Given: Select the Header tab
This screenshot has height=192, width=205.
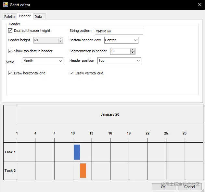Looking at the screenshot, I should tap(25, 16).
